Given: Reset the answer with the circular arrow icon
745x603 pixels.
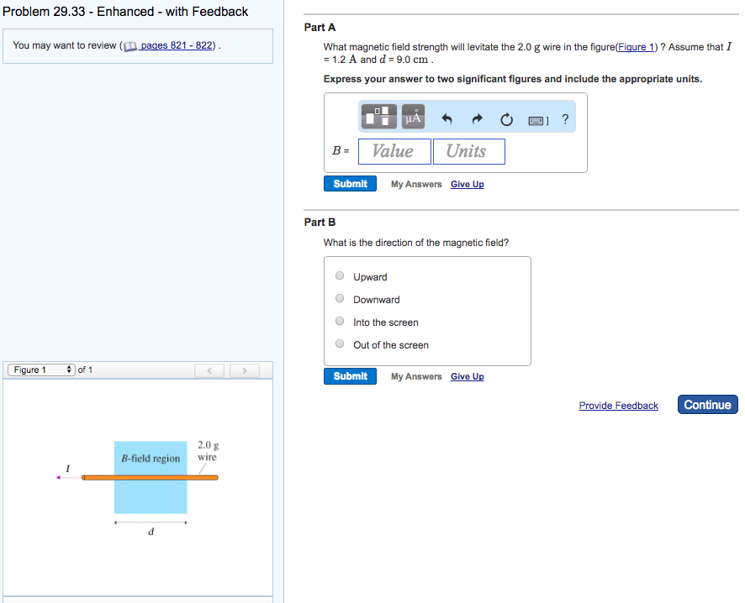Looking at the screenshot, I should (506, 119).
